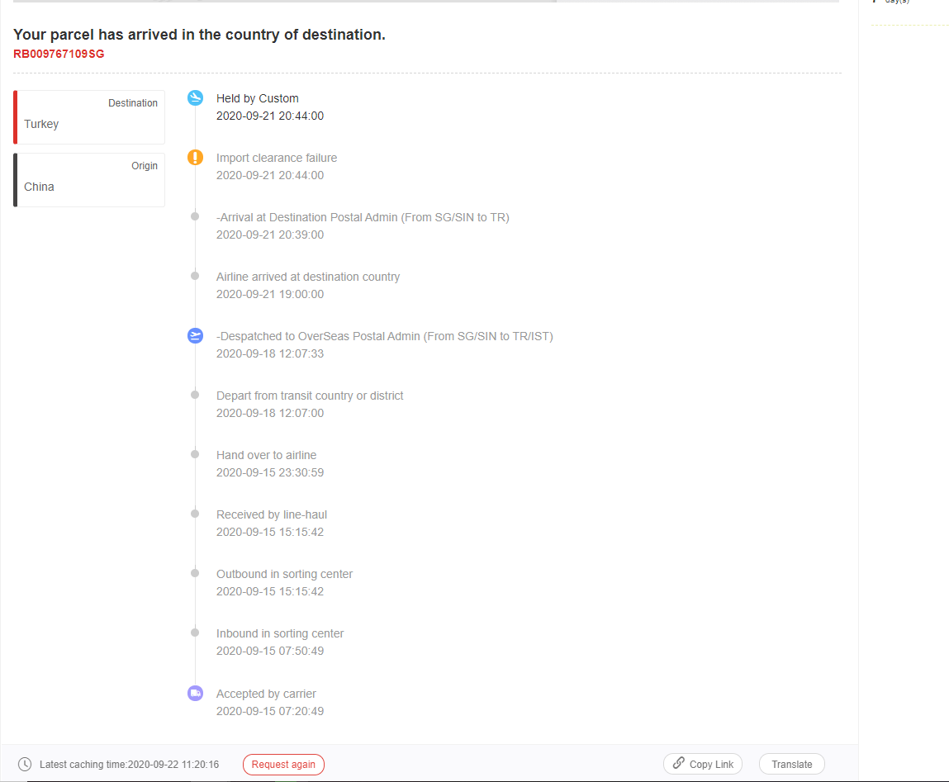Click the Depart from transit country marker
This screenshot has height=782, width=949.
195,395
